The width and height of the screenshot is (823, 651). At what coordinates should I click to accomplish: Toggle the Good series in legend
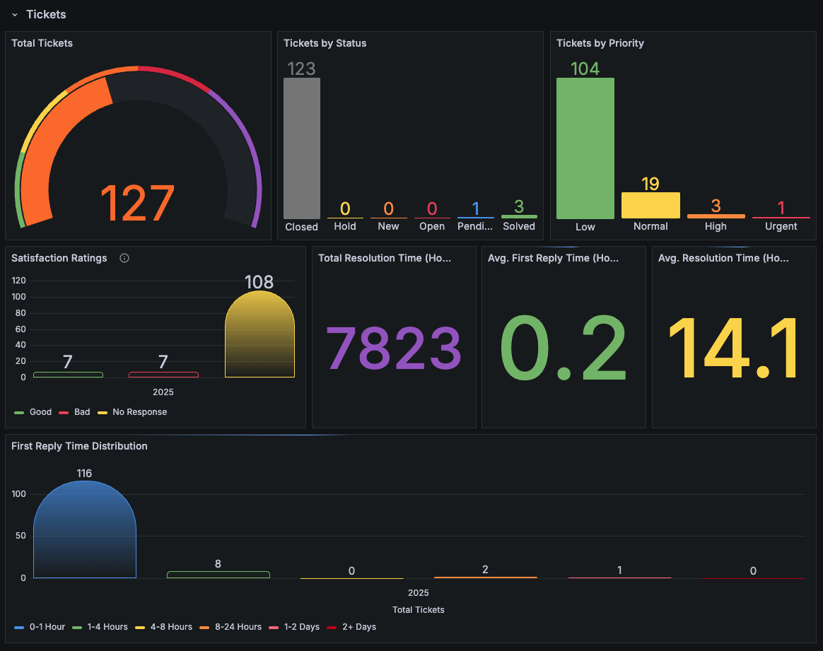pos(40,412)
